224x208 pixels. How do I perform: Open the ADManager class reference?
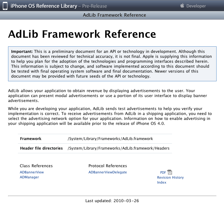pyautogui.click(x=29, y=177)
